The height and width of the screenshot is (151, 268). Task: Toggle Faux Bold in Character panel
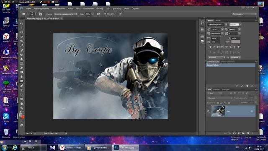point(210,47)
